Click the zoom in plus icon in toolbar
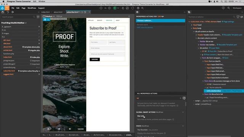 109,8
